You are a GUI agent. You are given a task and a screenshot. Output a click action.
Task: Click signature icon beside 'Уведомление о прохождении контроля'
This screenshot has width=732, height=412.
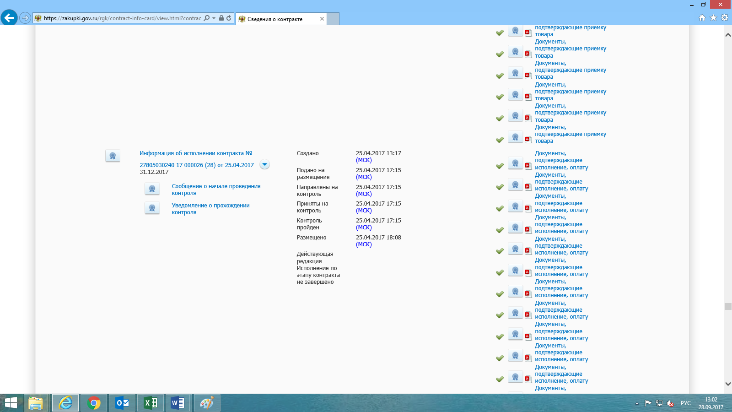[152, 208]
